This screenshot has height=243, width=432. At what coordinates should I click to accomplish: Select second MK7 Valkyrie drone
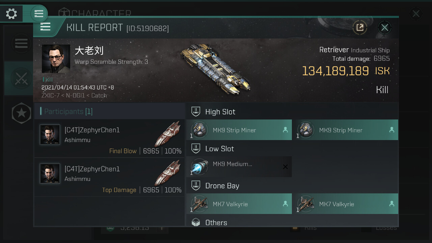click(x=345, y=204)
